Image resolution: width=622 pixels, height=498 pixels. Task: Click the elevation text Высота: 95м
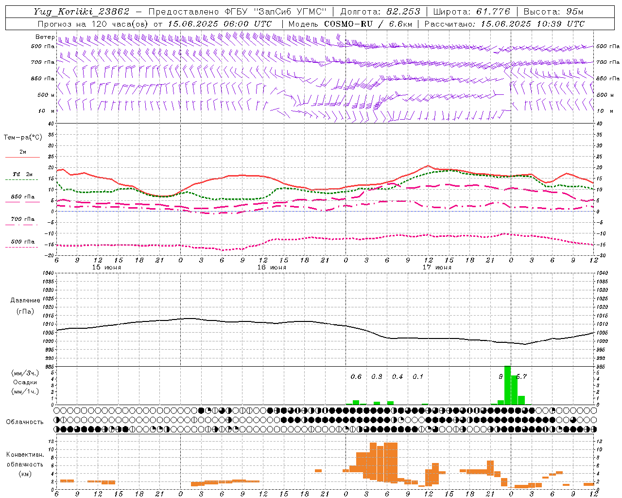click(x=553, y=12)
